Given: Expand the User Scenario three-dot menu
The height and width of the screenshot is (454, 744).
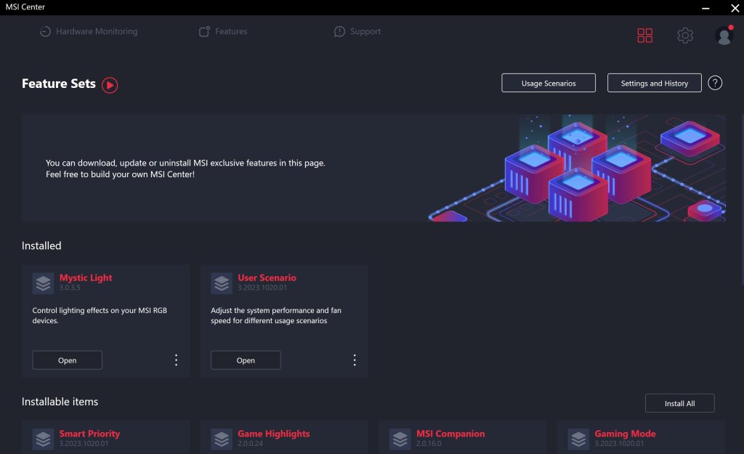Looking at the screenshot, I should (x=355, y=360).
